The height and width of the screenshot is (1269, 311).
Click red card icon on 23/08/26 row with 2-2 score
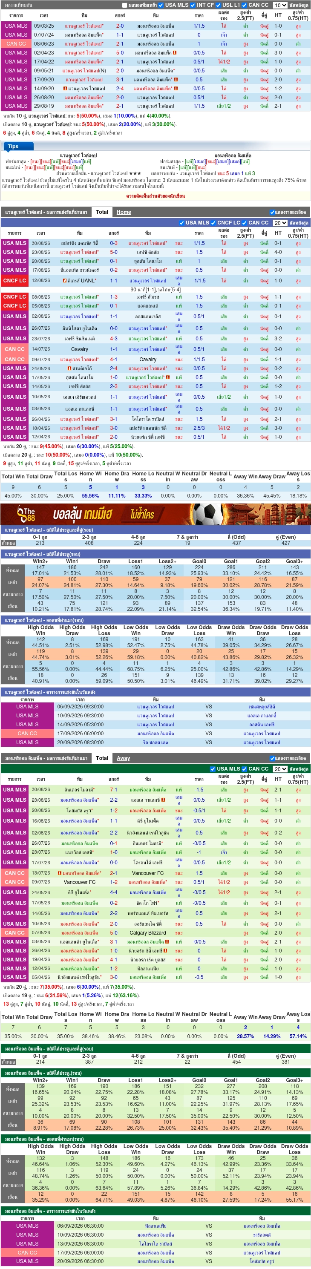163,800
